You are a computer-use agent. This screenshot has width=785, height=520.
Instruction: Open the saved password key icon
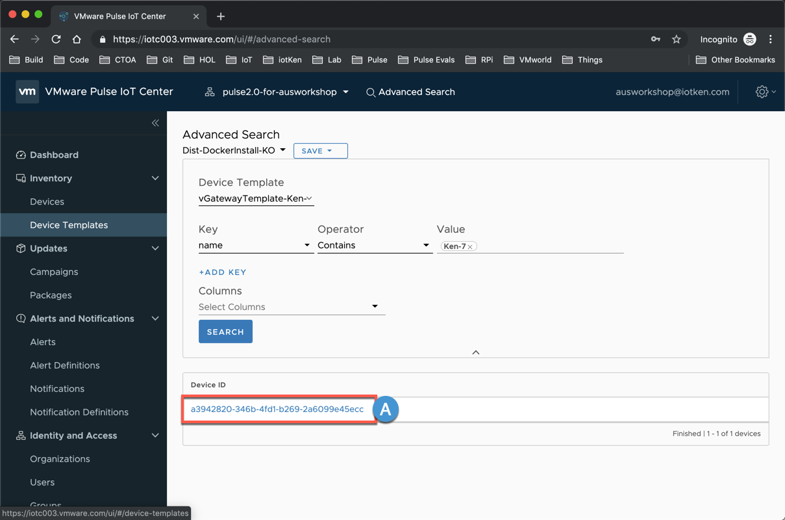656,40
